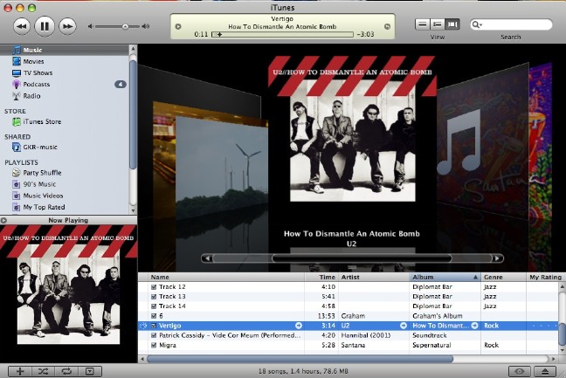566x378 pixels.
Task: Mute using the low volume speaker icon
Action: [x=91, y=26]
